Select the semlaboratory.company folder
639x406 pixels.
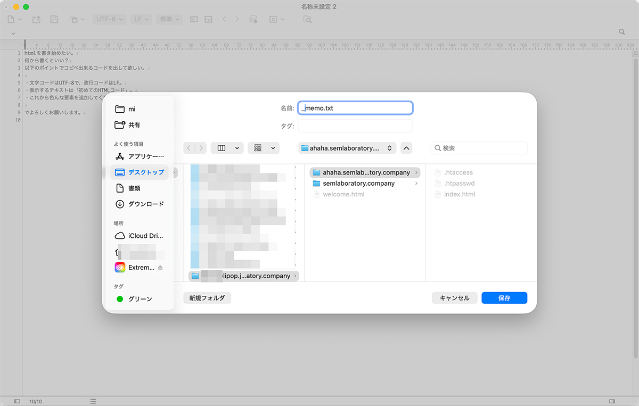click(358, 183)
